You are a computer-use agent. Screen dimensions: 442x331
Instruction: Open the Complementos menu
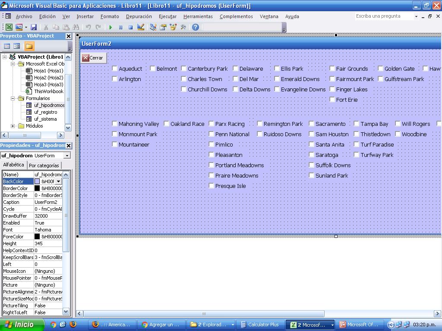(x=236, y=16)
